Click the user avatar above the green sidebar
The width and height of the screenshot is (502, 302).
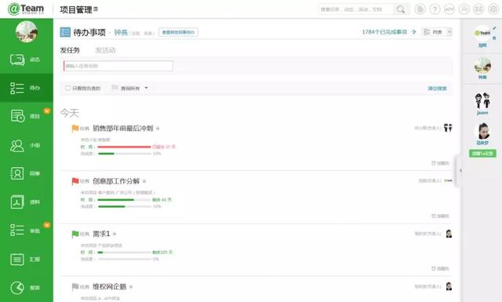pyautogui.click(x=27, y=31)
